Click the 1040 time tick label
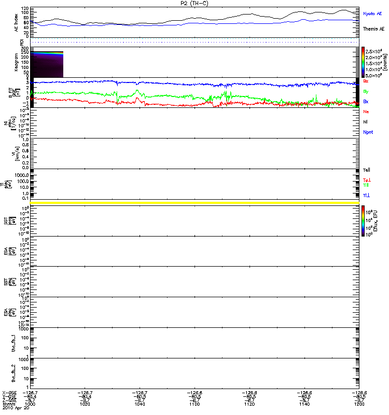 (x=140, y=404)
